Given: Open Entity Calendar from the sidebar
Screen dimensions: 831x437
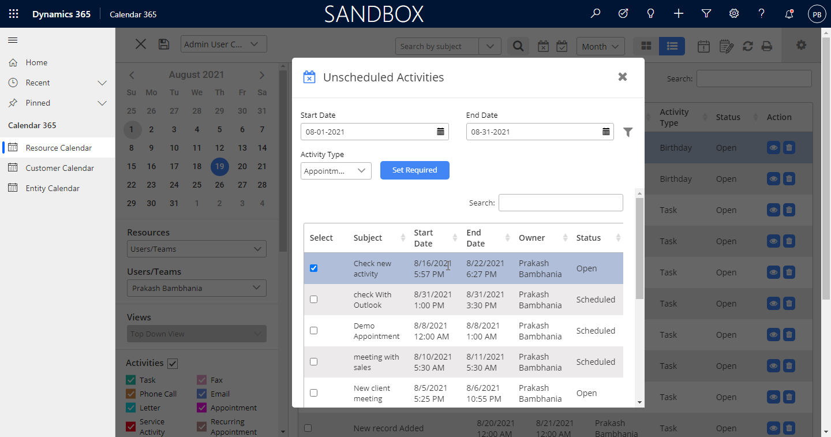Looking at the screenshot, I should (x=53, y=188).
